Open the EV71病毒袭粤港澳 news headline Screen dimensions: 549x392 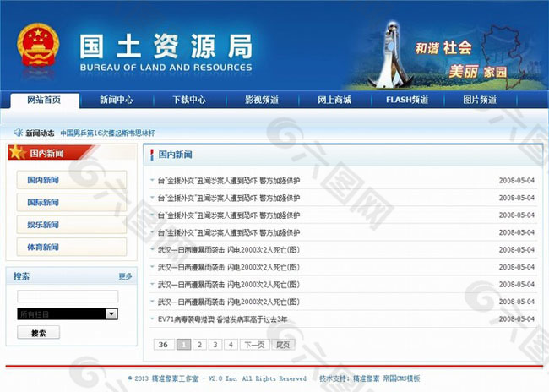pos(222,319)
